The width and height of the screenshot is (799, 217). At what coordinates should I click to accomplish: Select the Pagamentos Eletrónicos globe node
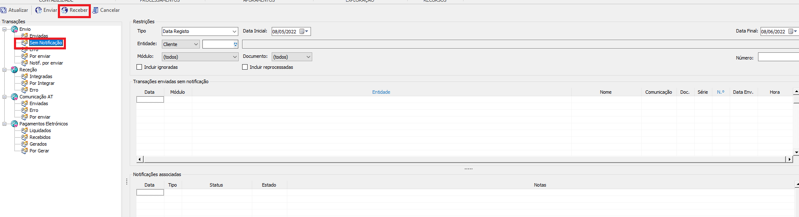[x=14, y=124]
